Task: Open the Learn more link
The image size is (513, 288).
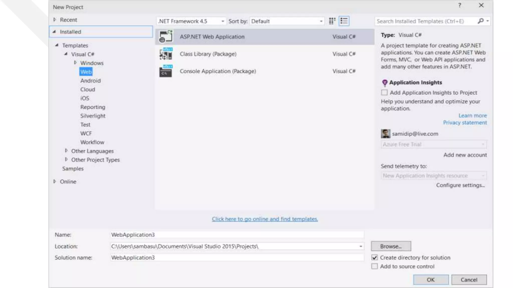Action: point(473,115)
